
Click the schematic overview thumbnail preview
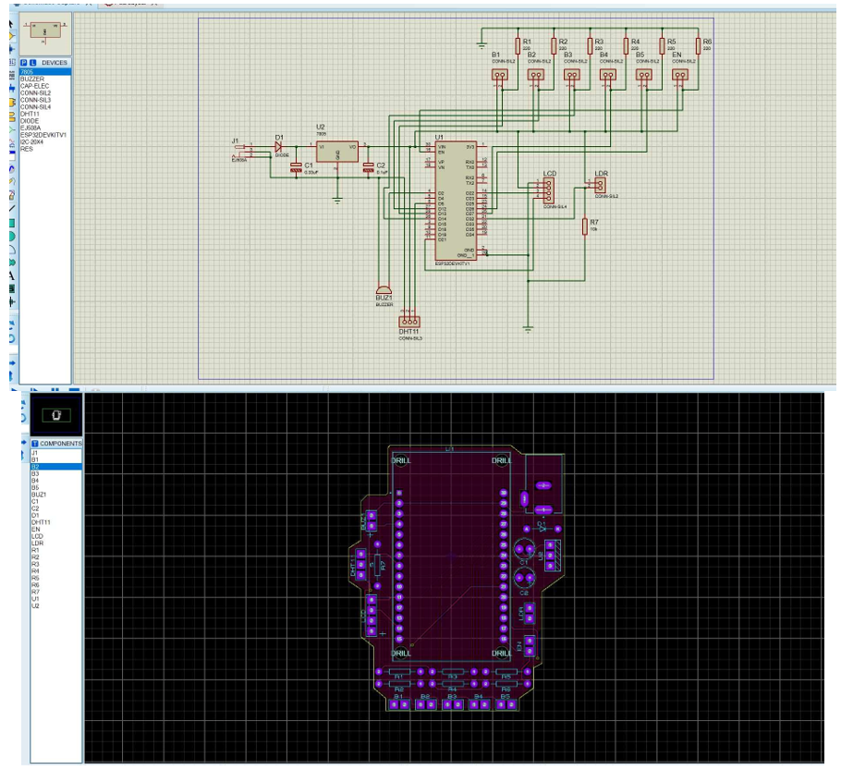coord(44,33)
